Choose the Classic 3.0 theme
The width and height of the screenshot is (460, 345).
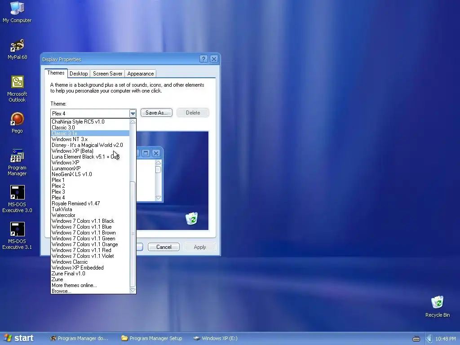point(90,127)
